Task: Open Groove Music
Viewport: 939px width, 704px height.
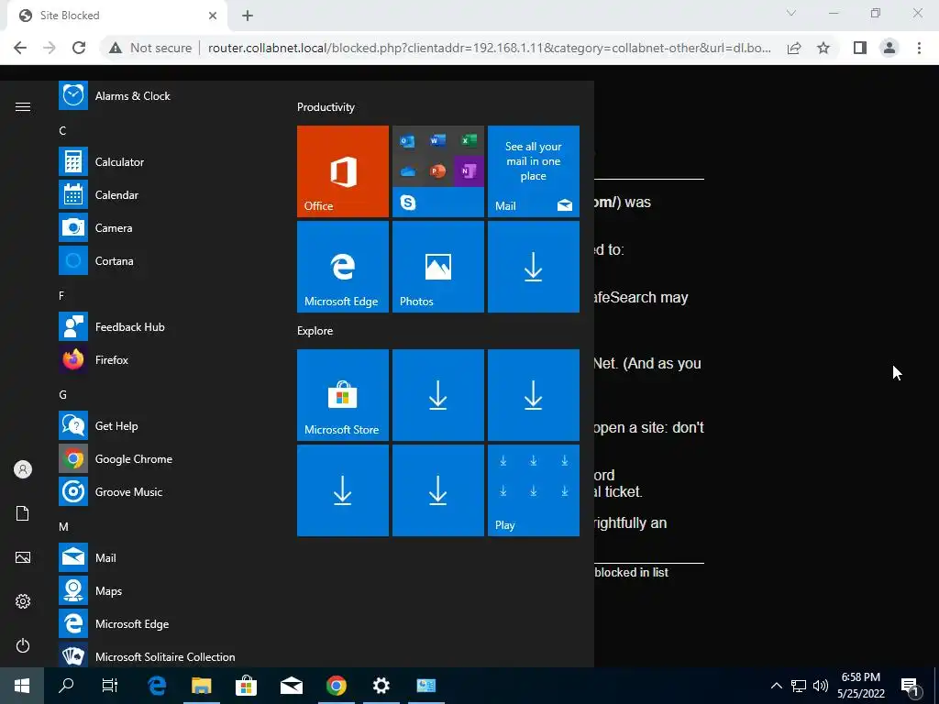Action: click(161, 492)
